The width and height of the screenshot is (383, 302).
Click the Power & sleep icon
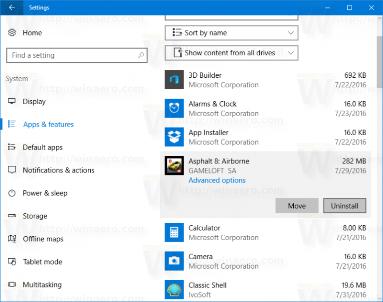(x=12, y=193)
